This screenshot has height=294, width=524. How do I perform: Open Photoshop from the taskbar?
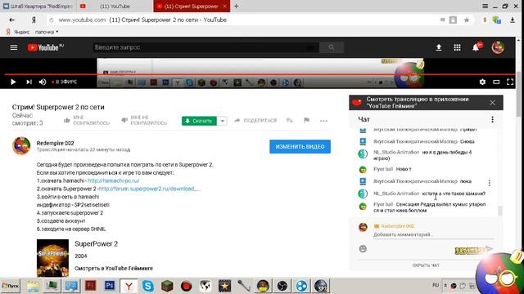[109, 286]
